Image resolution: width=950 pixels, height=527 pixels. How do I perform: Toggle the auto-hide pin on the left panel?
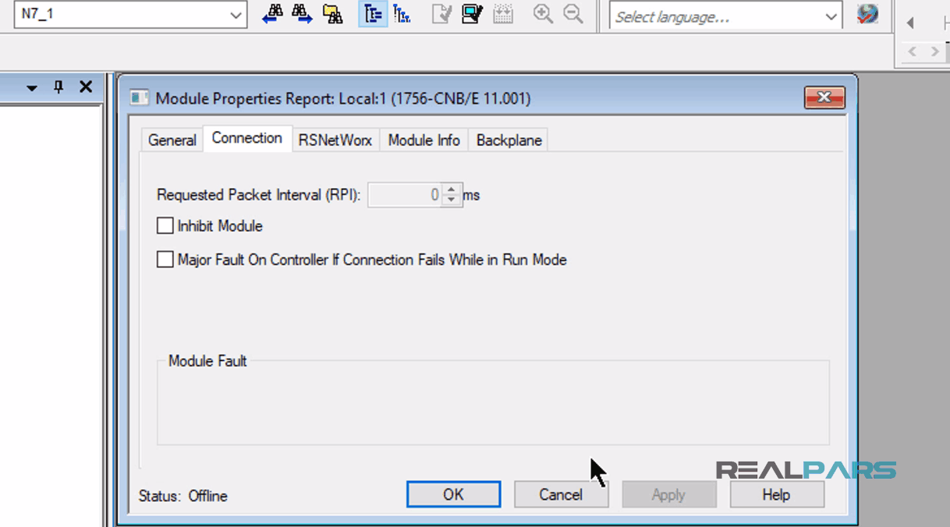click(58, 87)
